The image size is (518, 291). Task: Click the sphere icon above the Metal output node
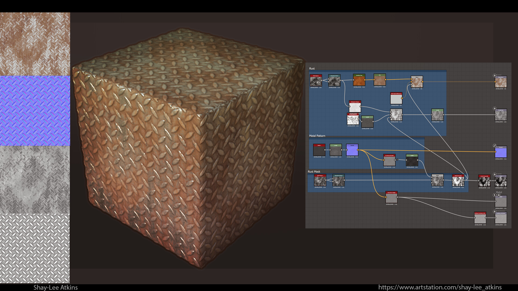pyautogui.click(x=495, y=174)
